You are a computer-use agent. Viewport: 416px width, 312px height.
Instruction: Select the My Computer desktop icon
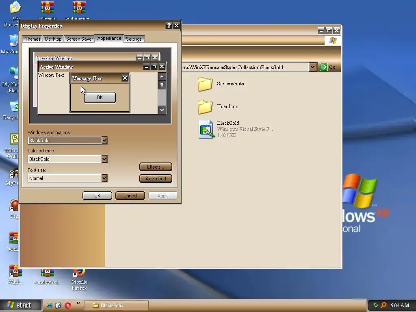pos(11,45)
